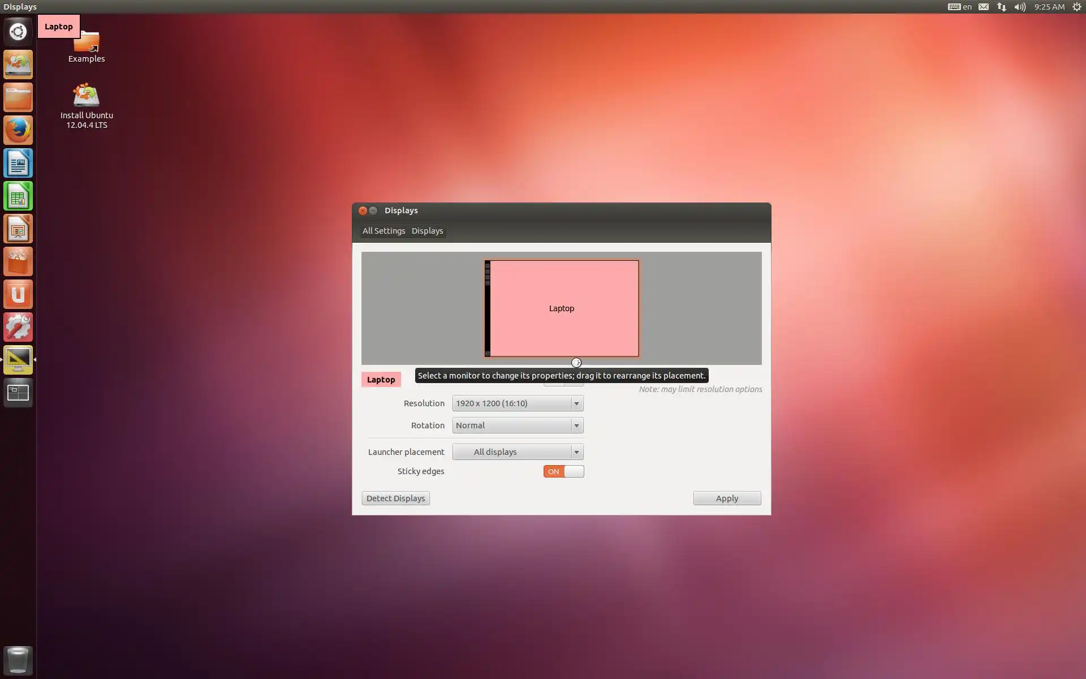
Task: Select the pink Laptop monitor preview
Action: point(562,308)
